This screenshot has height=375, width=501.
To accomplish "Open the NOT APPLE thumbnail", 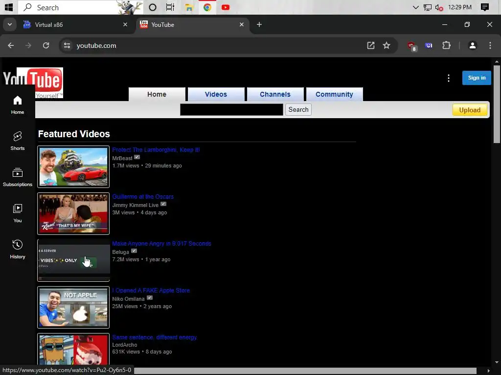I will (73, 308).
